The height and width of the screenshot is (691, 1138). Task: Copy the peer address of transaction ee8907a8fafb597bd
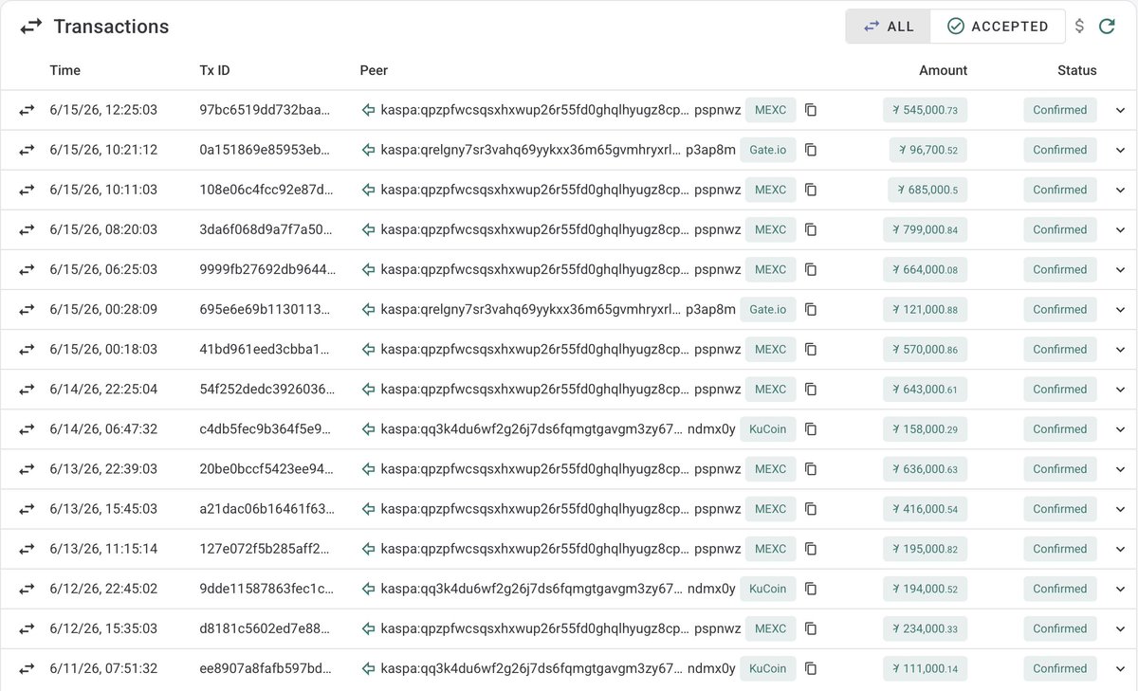coord(811,667)
